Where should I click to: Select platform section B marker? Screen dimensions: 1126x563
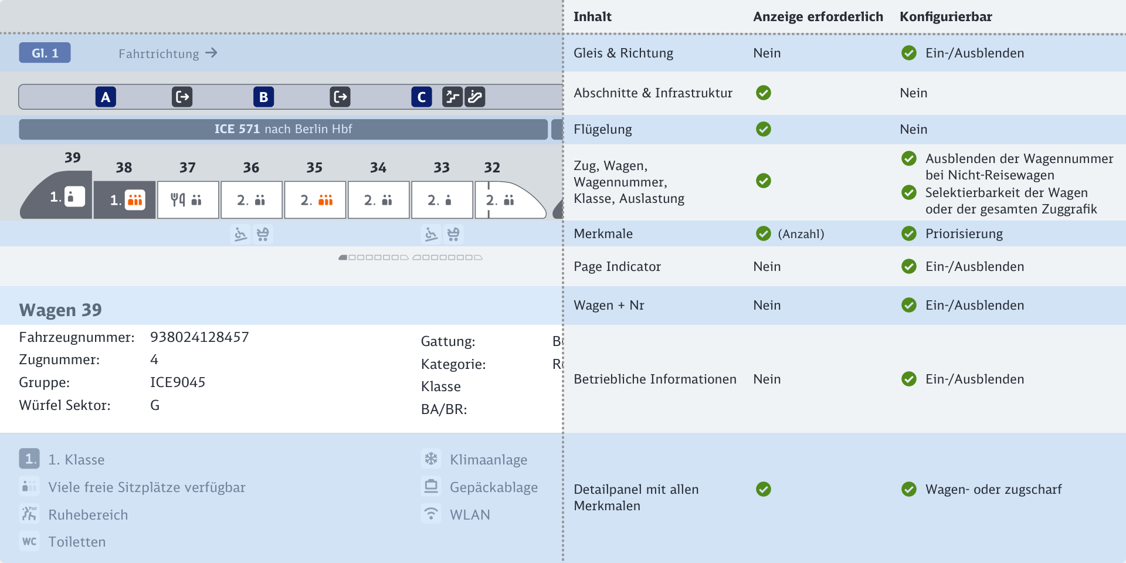point(263,97)
